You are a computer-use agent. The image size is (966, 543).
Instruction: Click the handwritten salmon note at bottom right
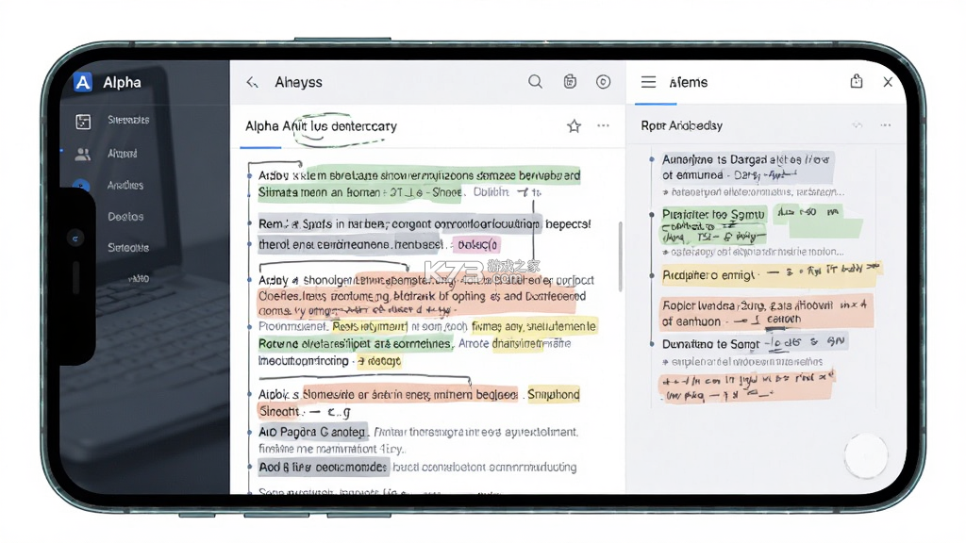tap(746, 386)
